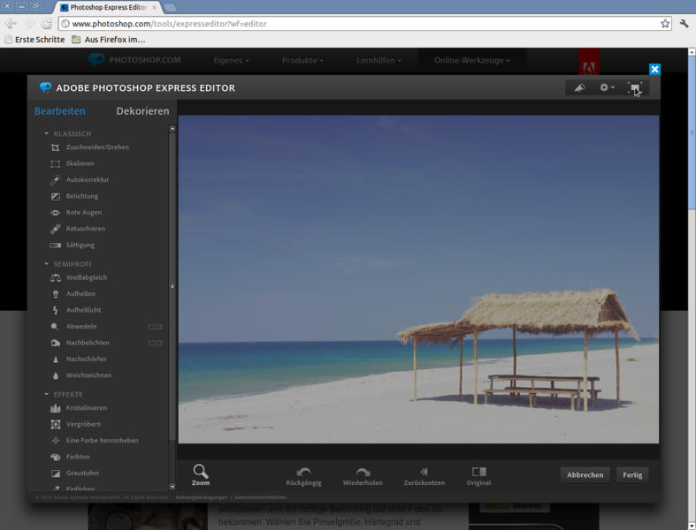Activate the Zoom magnifier tool

201,475
